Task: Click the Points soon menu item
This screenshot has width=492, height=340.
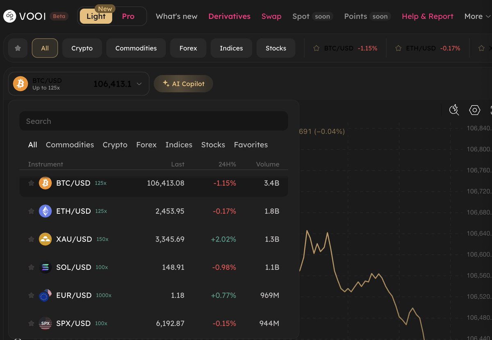Action: point(367,16)
